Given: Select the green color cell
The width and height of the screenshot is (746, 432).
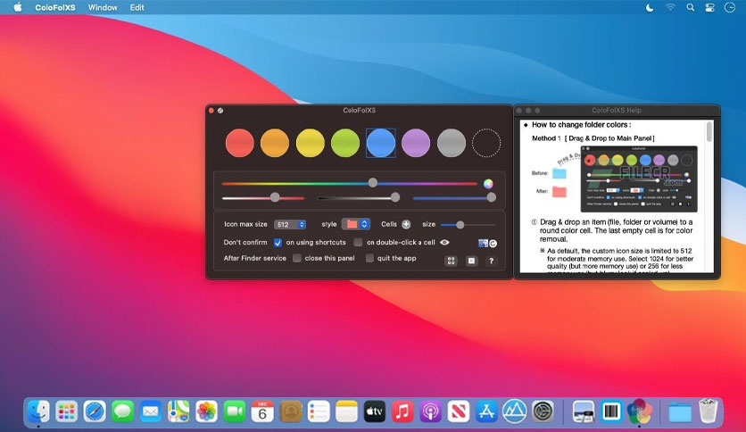Looking at the screenshot, I should [x=345, y=143].
